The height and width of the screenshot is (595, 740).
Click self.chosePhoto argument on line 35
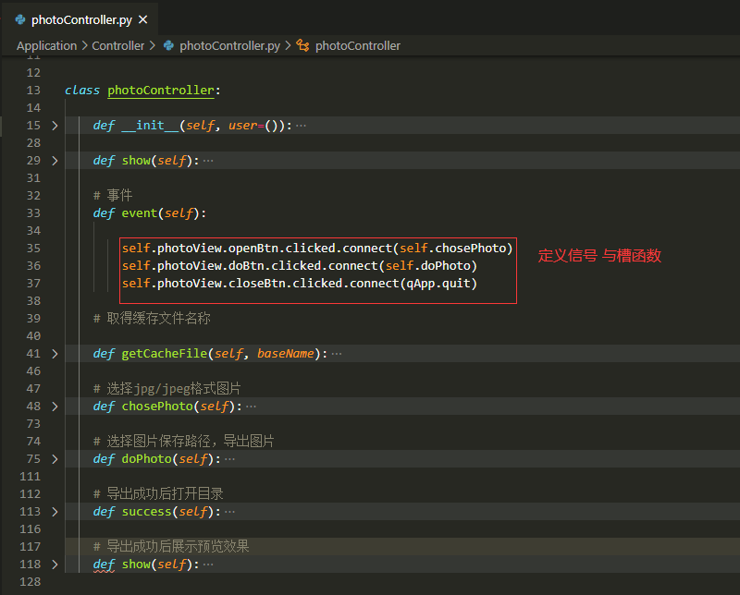point(452,249)
